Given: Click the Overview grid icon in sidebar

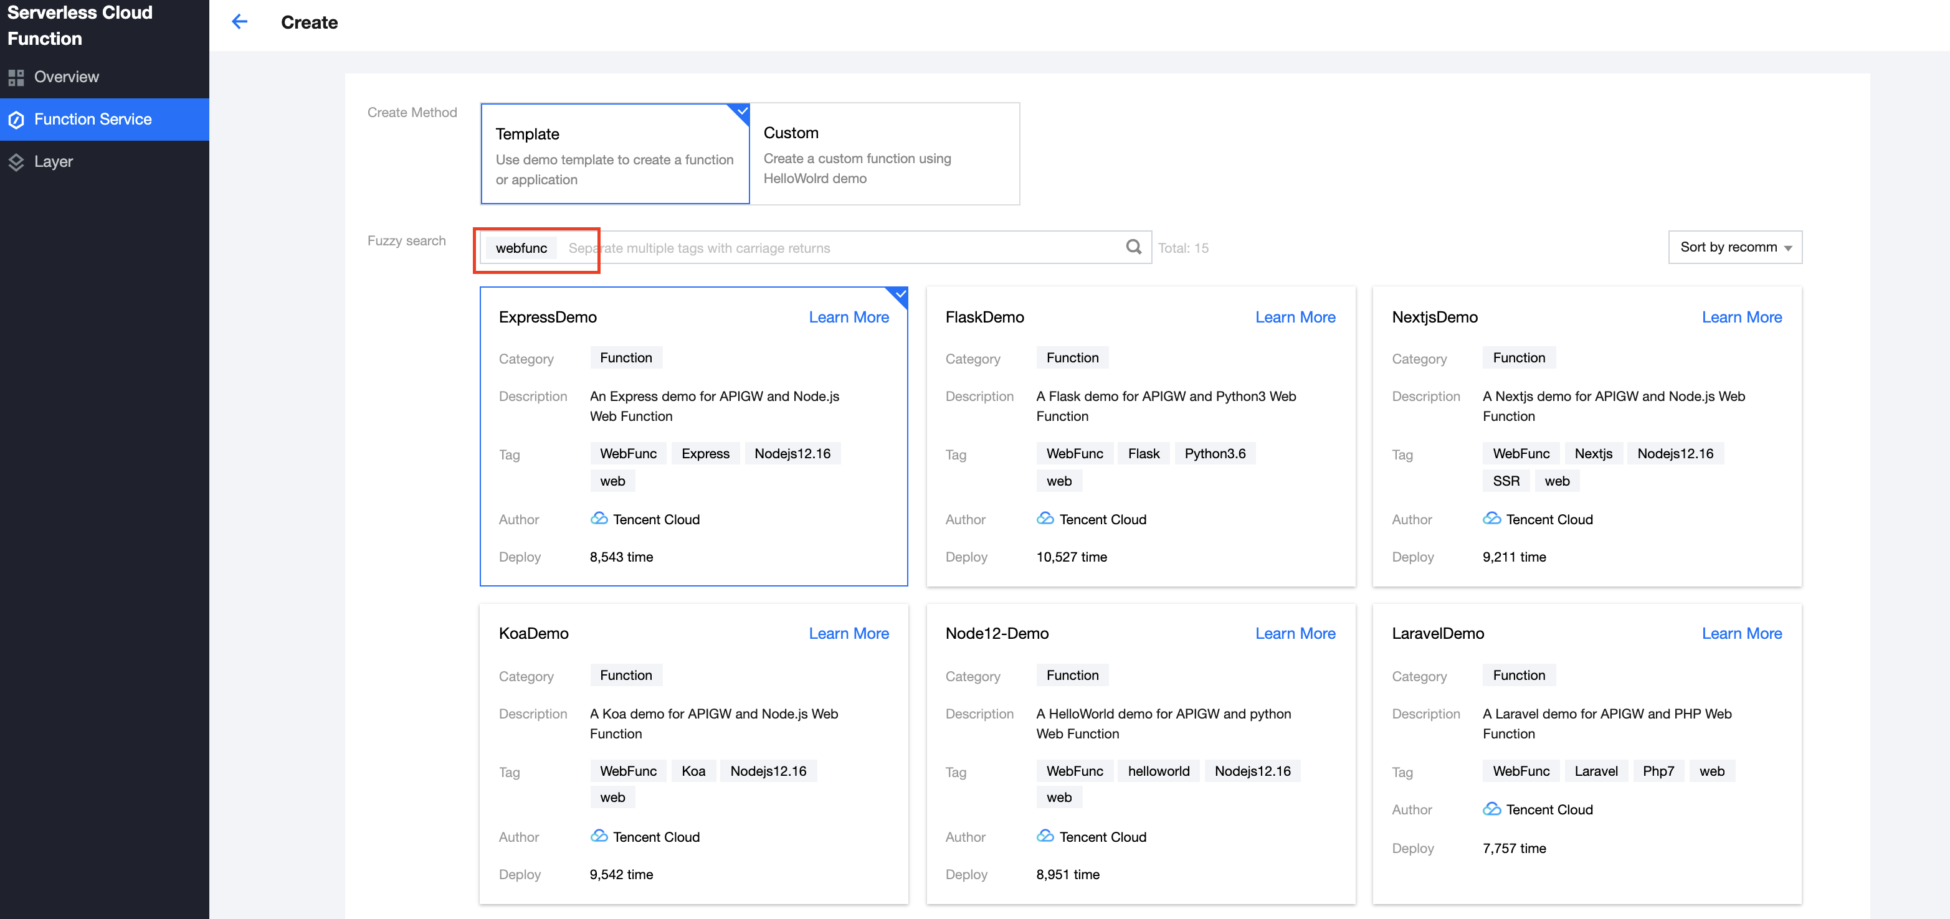Looking at the screenshot, I should (x=16, y=77).
